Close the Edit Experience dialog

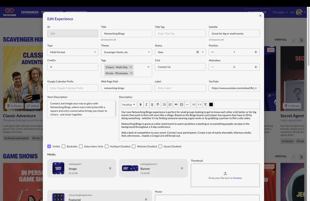click(x=260, y=16)
